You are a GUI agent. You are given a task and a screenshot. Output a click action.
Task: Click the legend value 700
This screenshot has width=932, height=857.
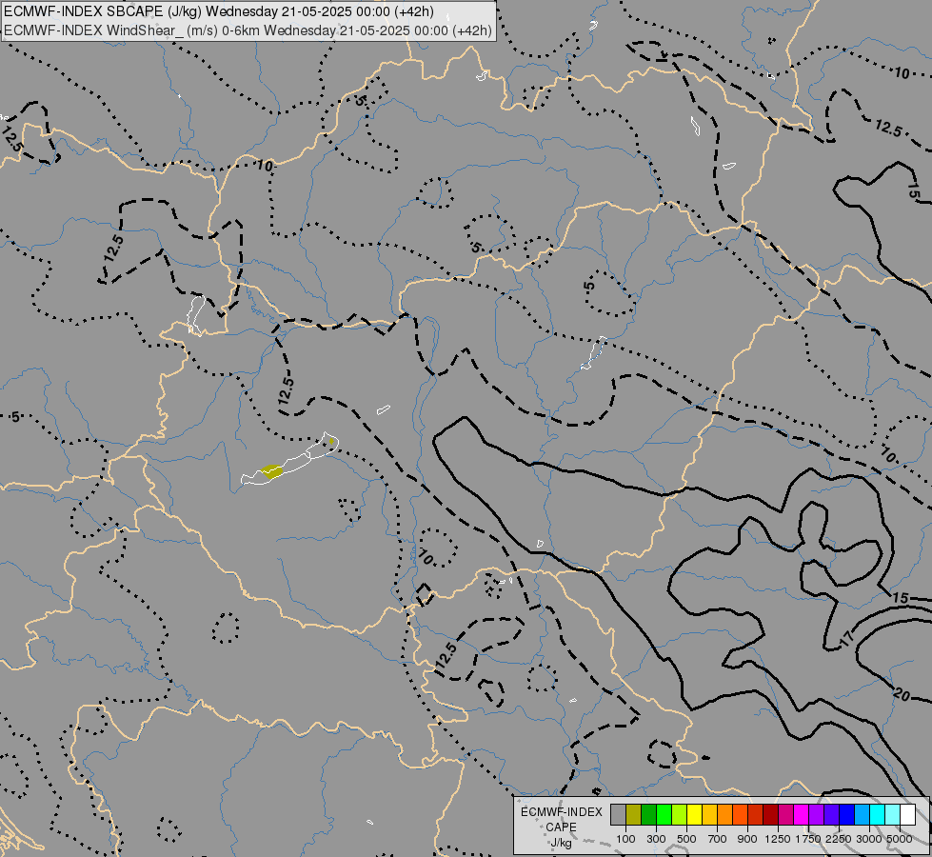tap(718, 839)
